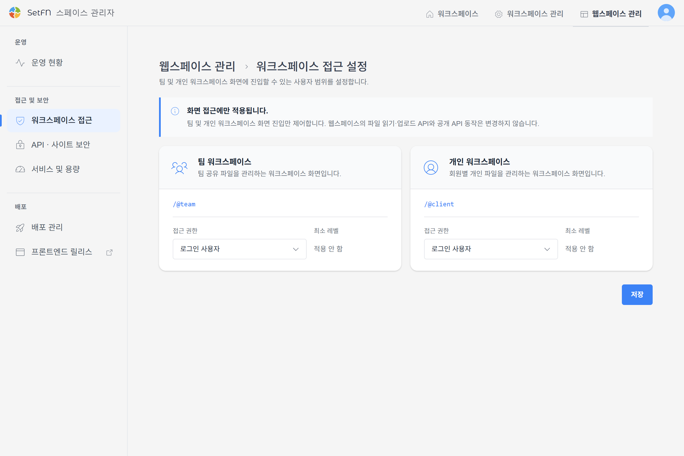
Task: Click the chevron arrow in team access dropdown
Action: coord(296,249)
